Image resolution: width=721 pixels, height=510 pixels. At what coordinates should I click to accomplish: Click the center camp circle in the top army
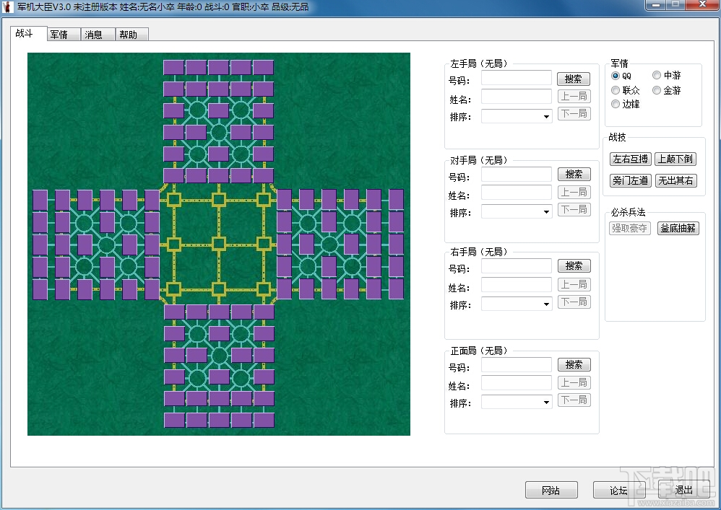coord(219,132)
